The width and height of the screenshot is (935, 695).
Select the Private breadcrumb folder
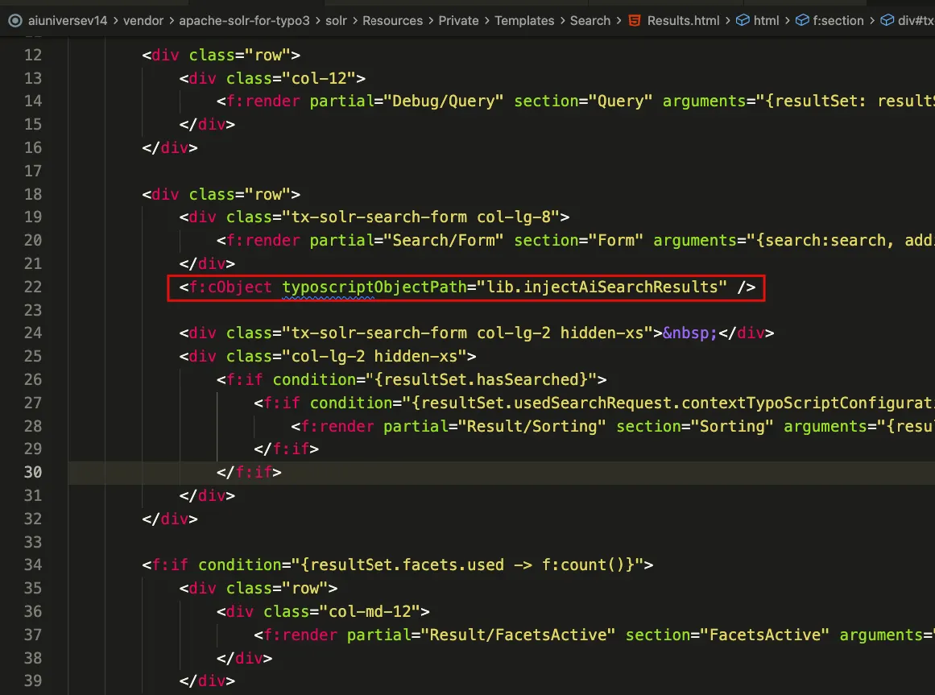[458, 21]
